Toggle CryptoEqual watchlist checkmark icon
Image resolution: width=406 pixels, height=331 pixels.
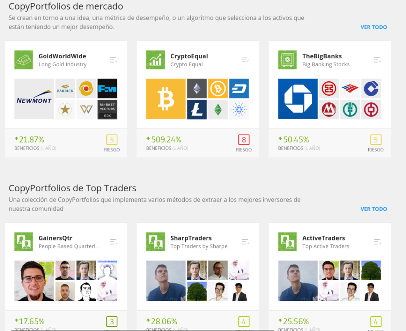pyautogui.click(x=245, y=60)
